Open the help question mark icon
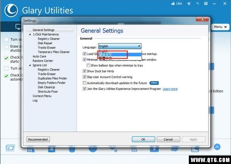231x164 pixels. [x=206, y=3]
